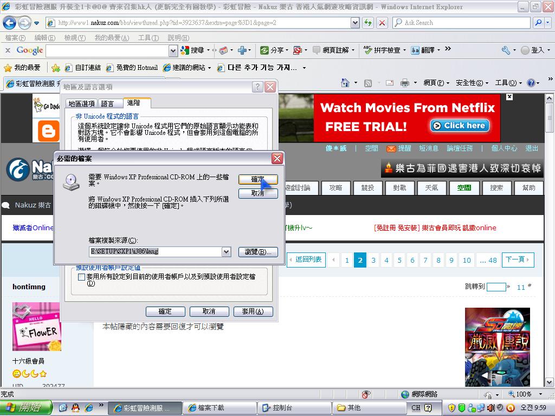
Task: Click the Google toolbar search icon
Action: (185, 50)
